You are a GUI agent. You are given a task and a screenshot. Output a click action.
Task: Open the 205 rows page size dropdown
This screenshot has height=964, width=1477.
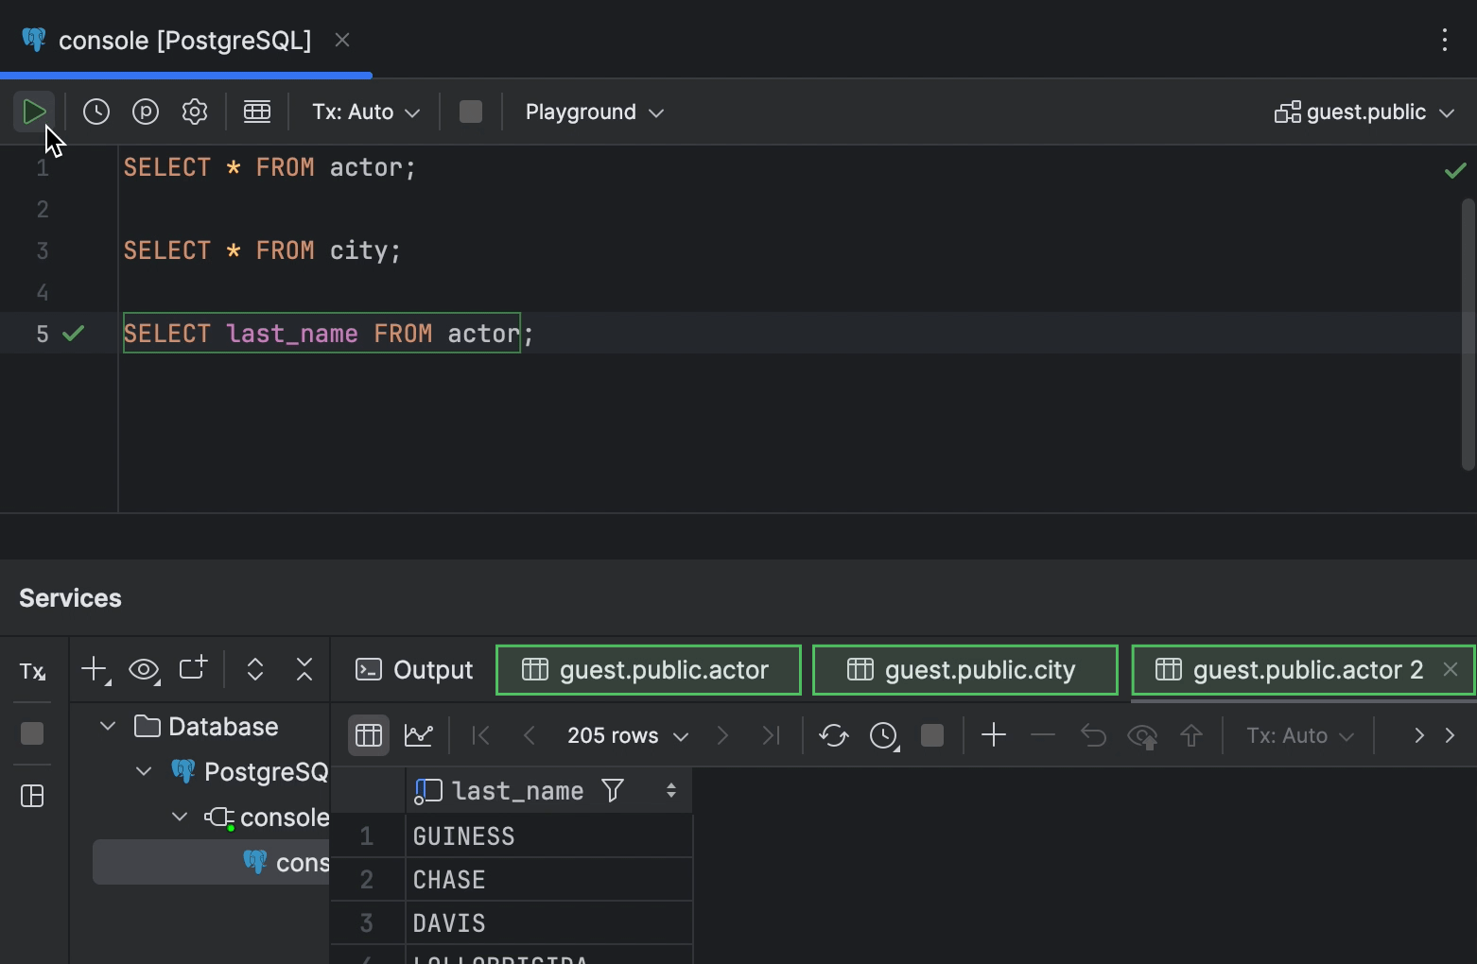[x=626, y=734]
